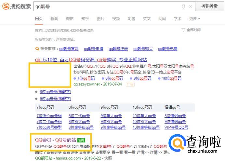Open related link qq靓号官网
The image size is (225, 161).
click(69, 49)
